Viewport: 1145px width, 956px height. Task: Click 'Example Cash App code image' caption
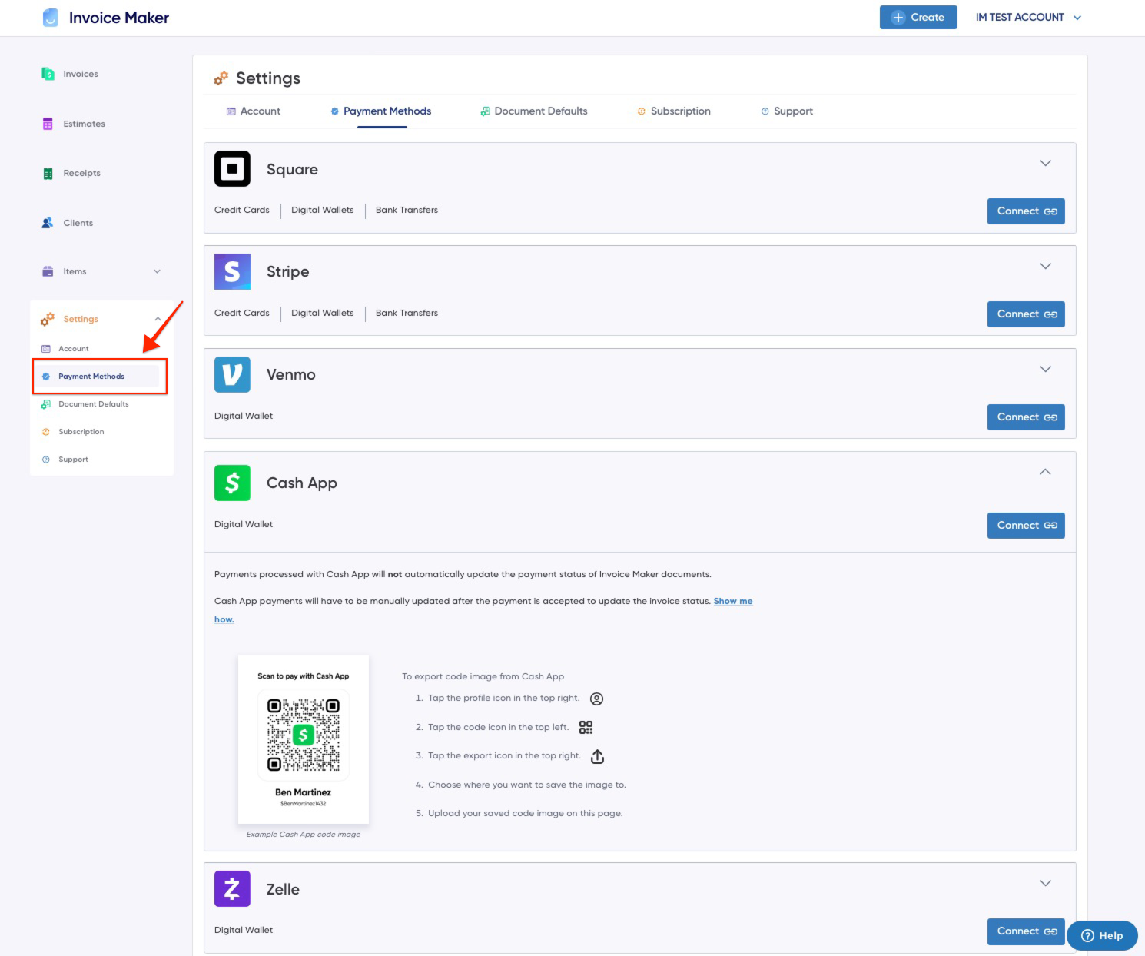304,835
